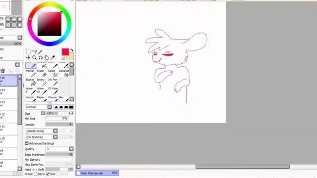The height and width of the screenshot is (178, 317).
Task: Select the Rotate view tool
Action: pos(41,58)
